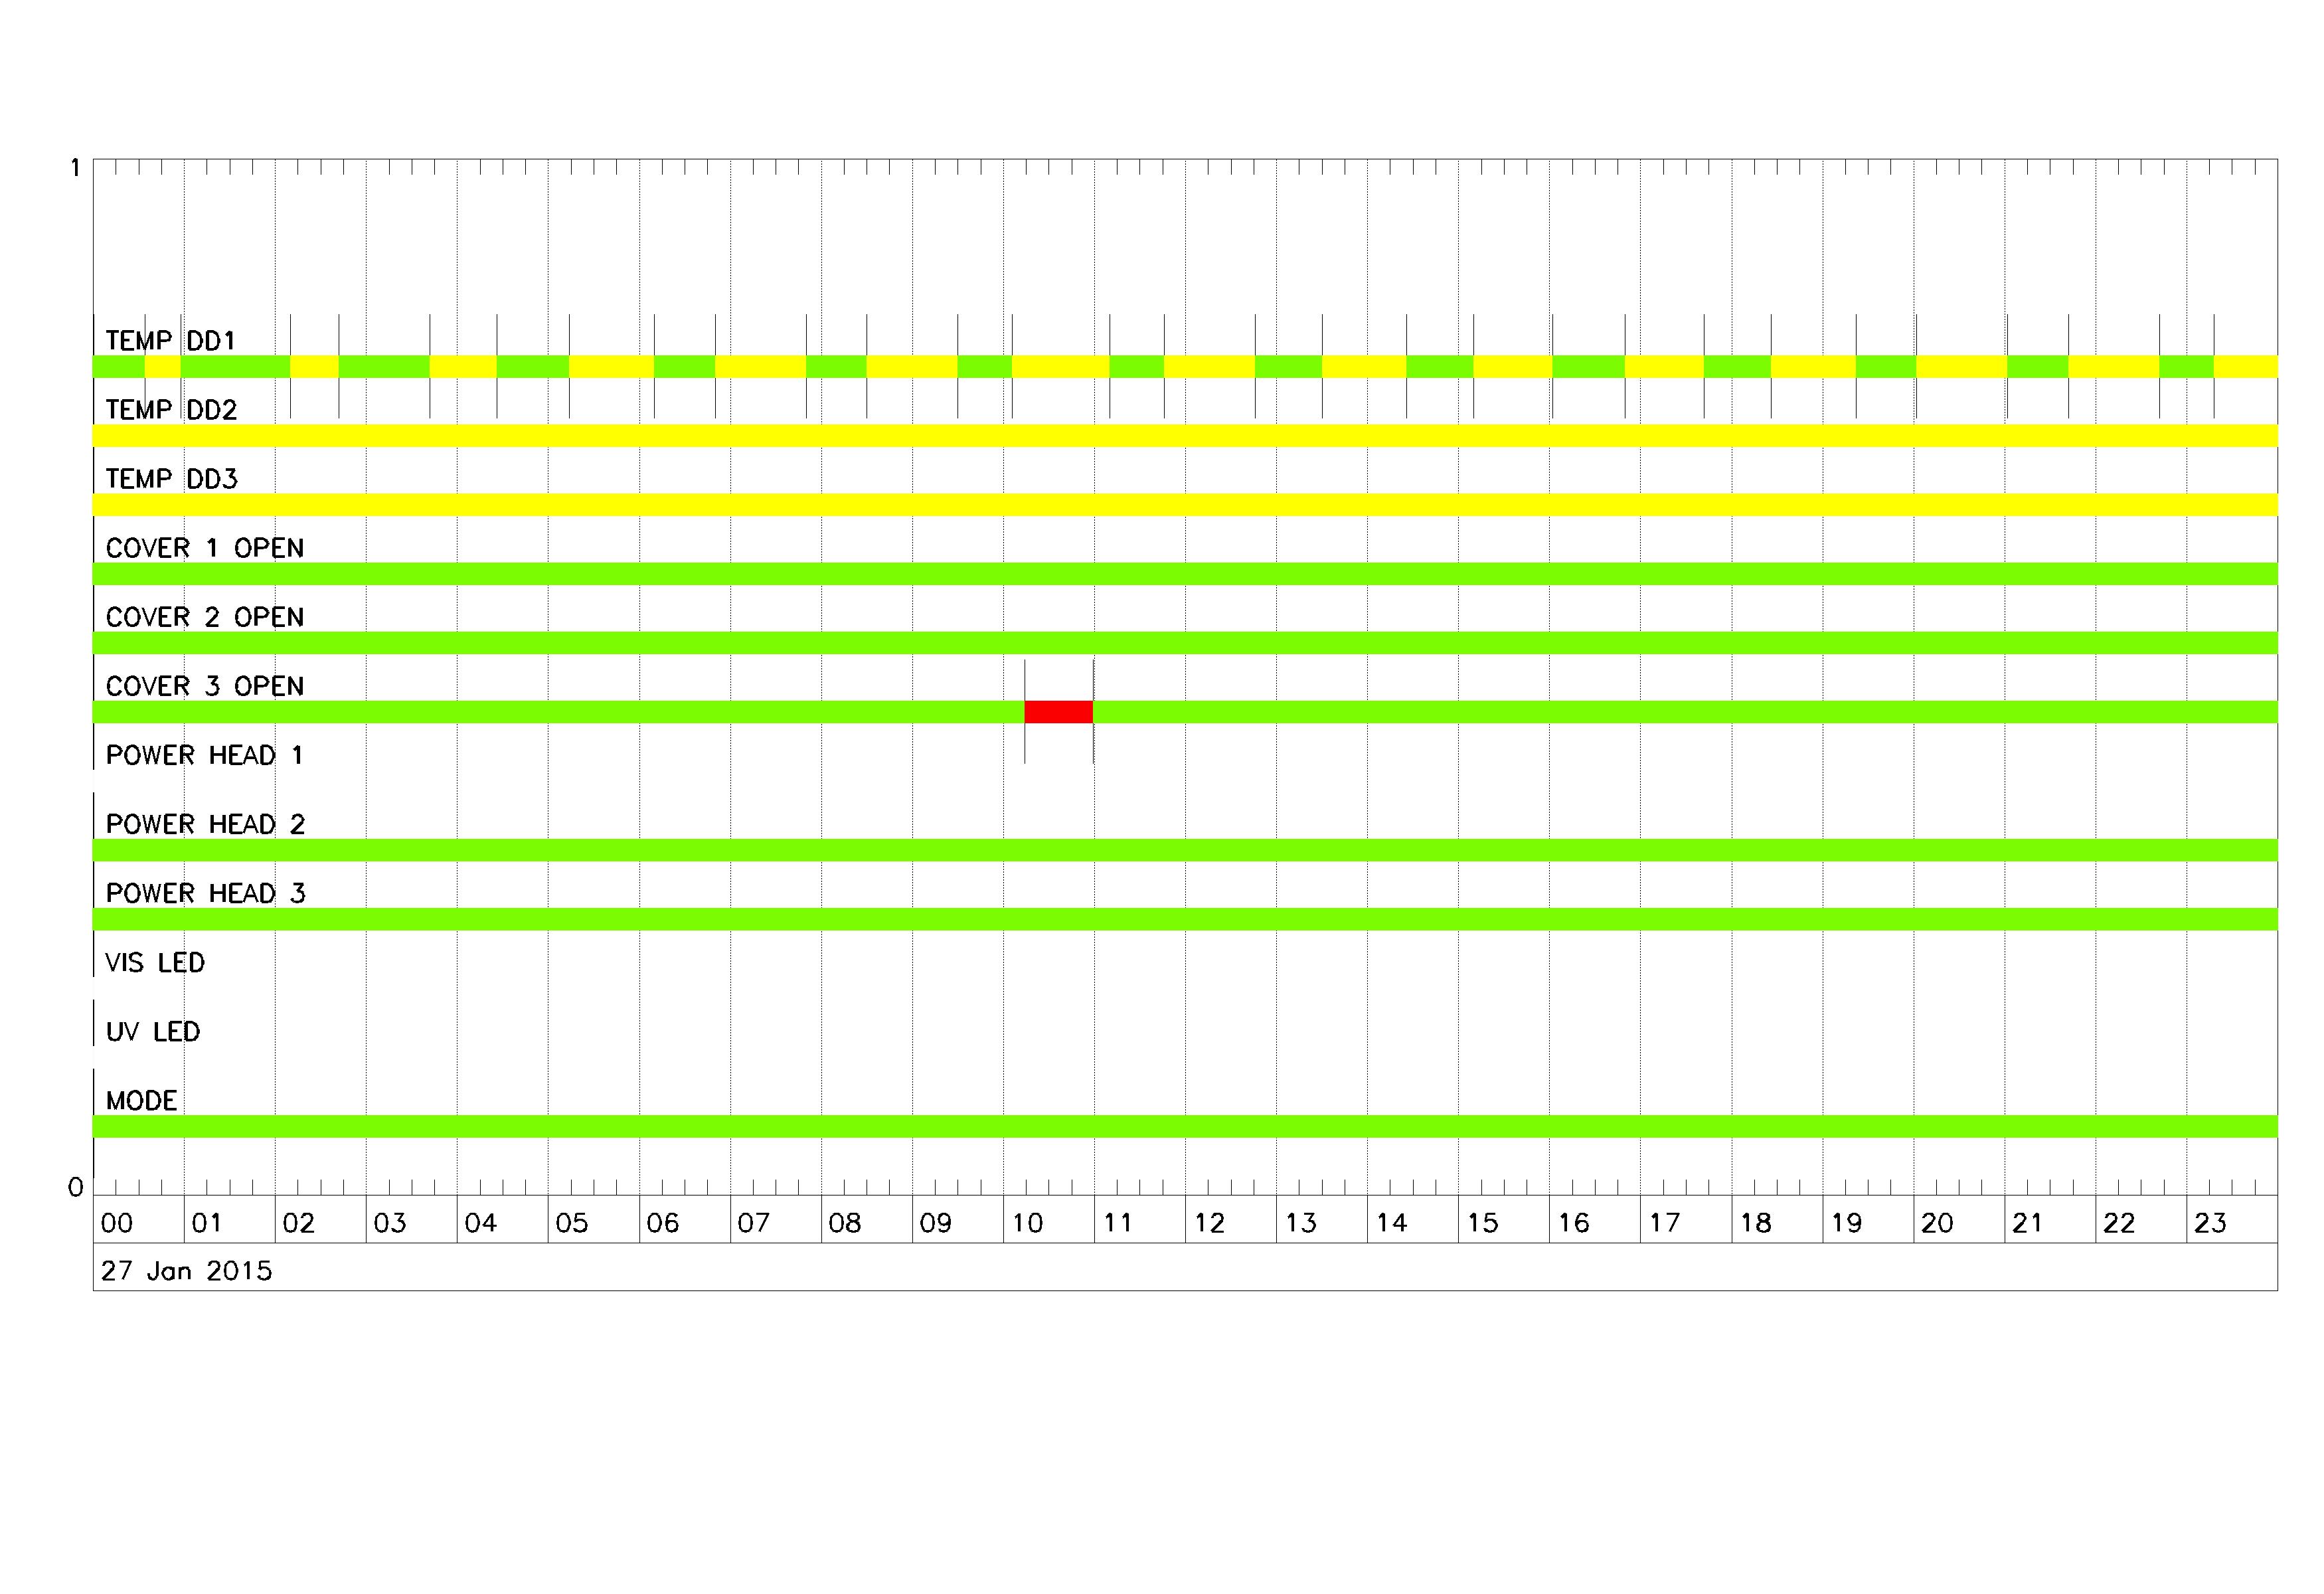Image resolution: width=2324 pixels, height=1594 pixels.
Task: Click hour 23 on the time axis
Action: click(2209, 1223)
